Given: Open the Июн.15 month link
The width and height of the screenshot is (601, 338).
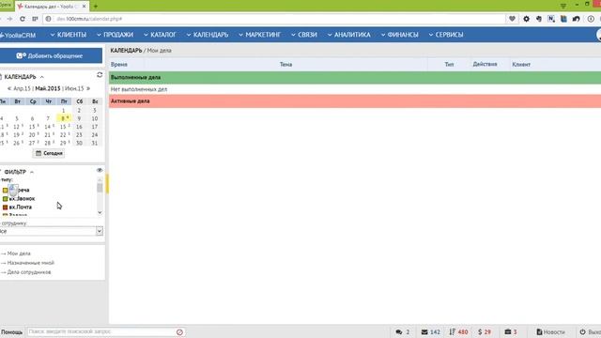Looking at the screenshot, I should (x=74, y=88).
